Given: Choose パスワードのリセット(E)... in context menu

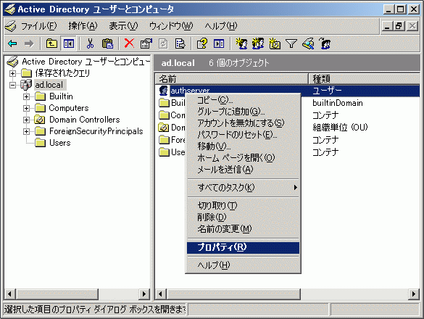Looking at the screenshot, I should 243,134.
